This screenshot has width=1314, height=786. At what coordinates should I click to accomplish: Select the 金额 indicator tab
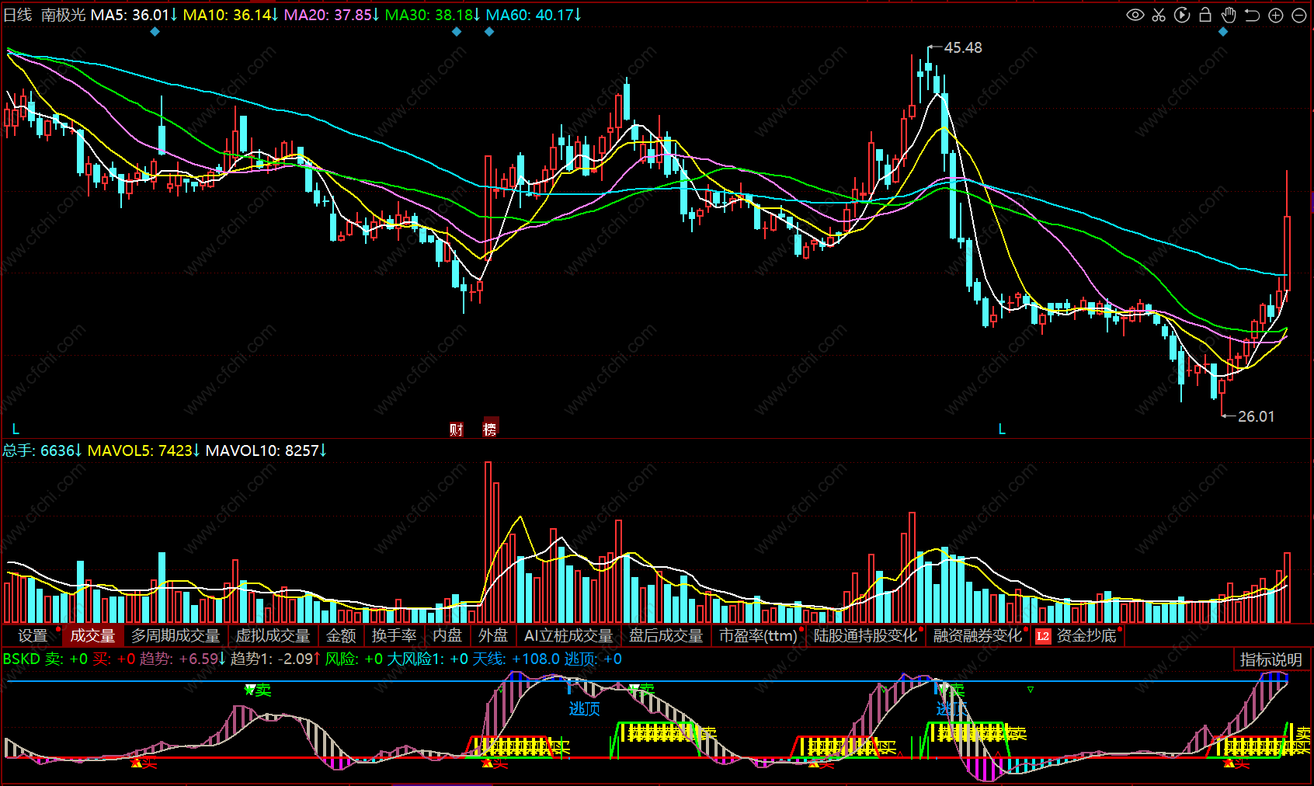tap(341, 635)
